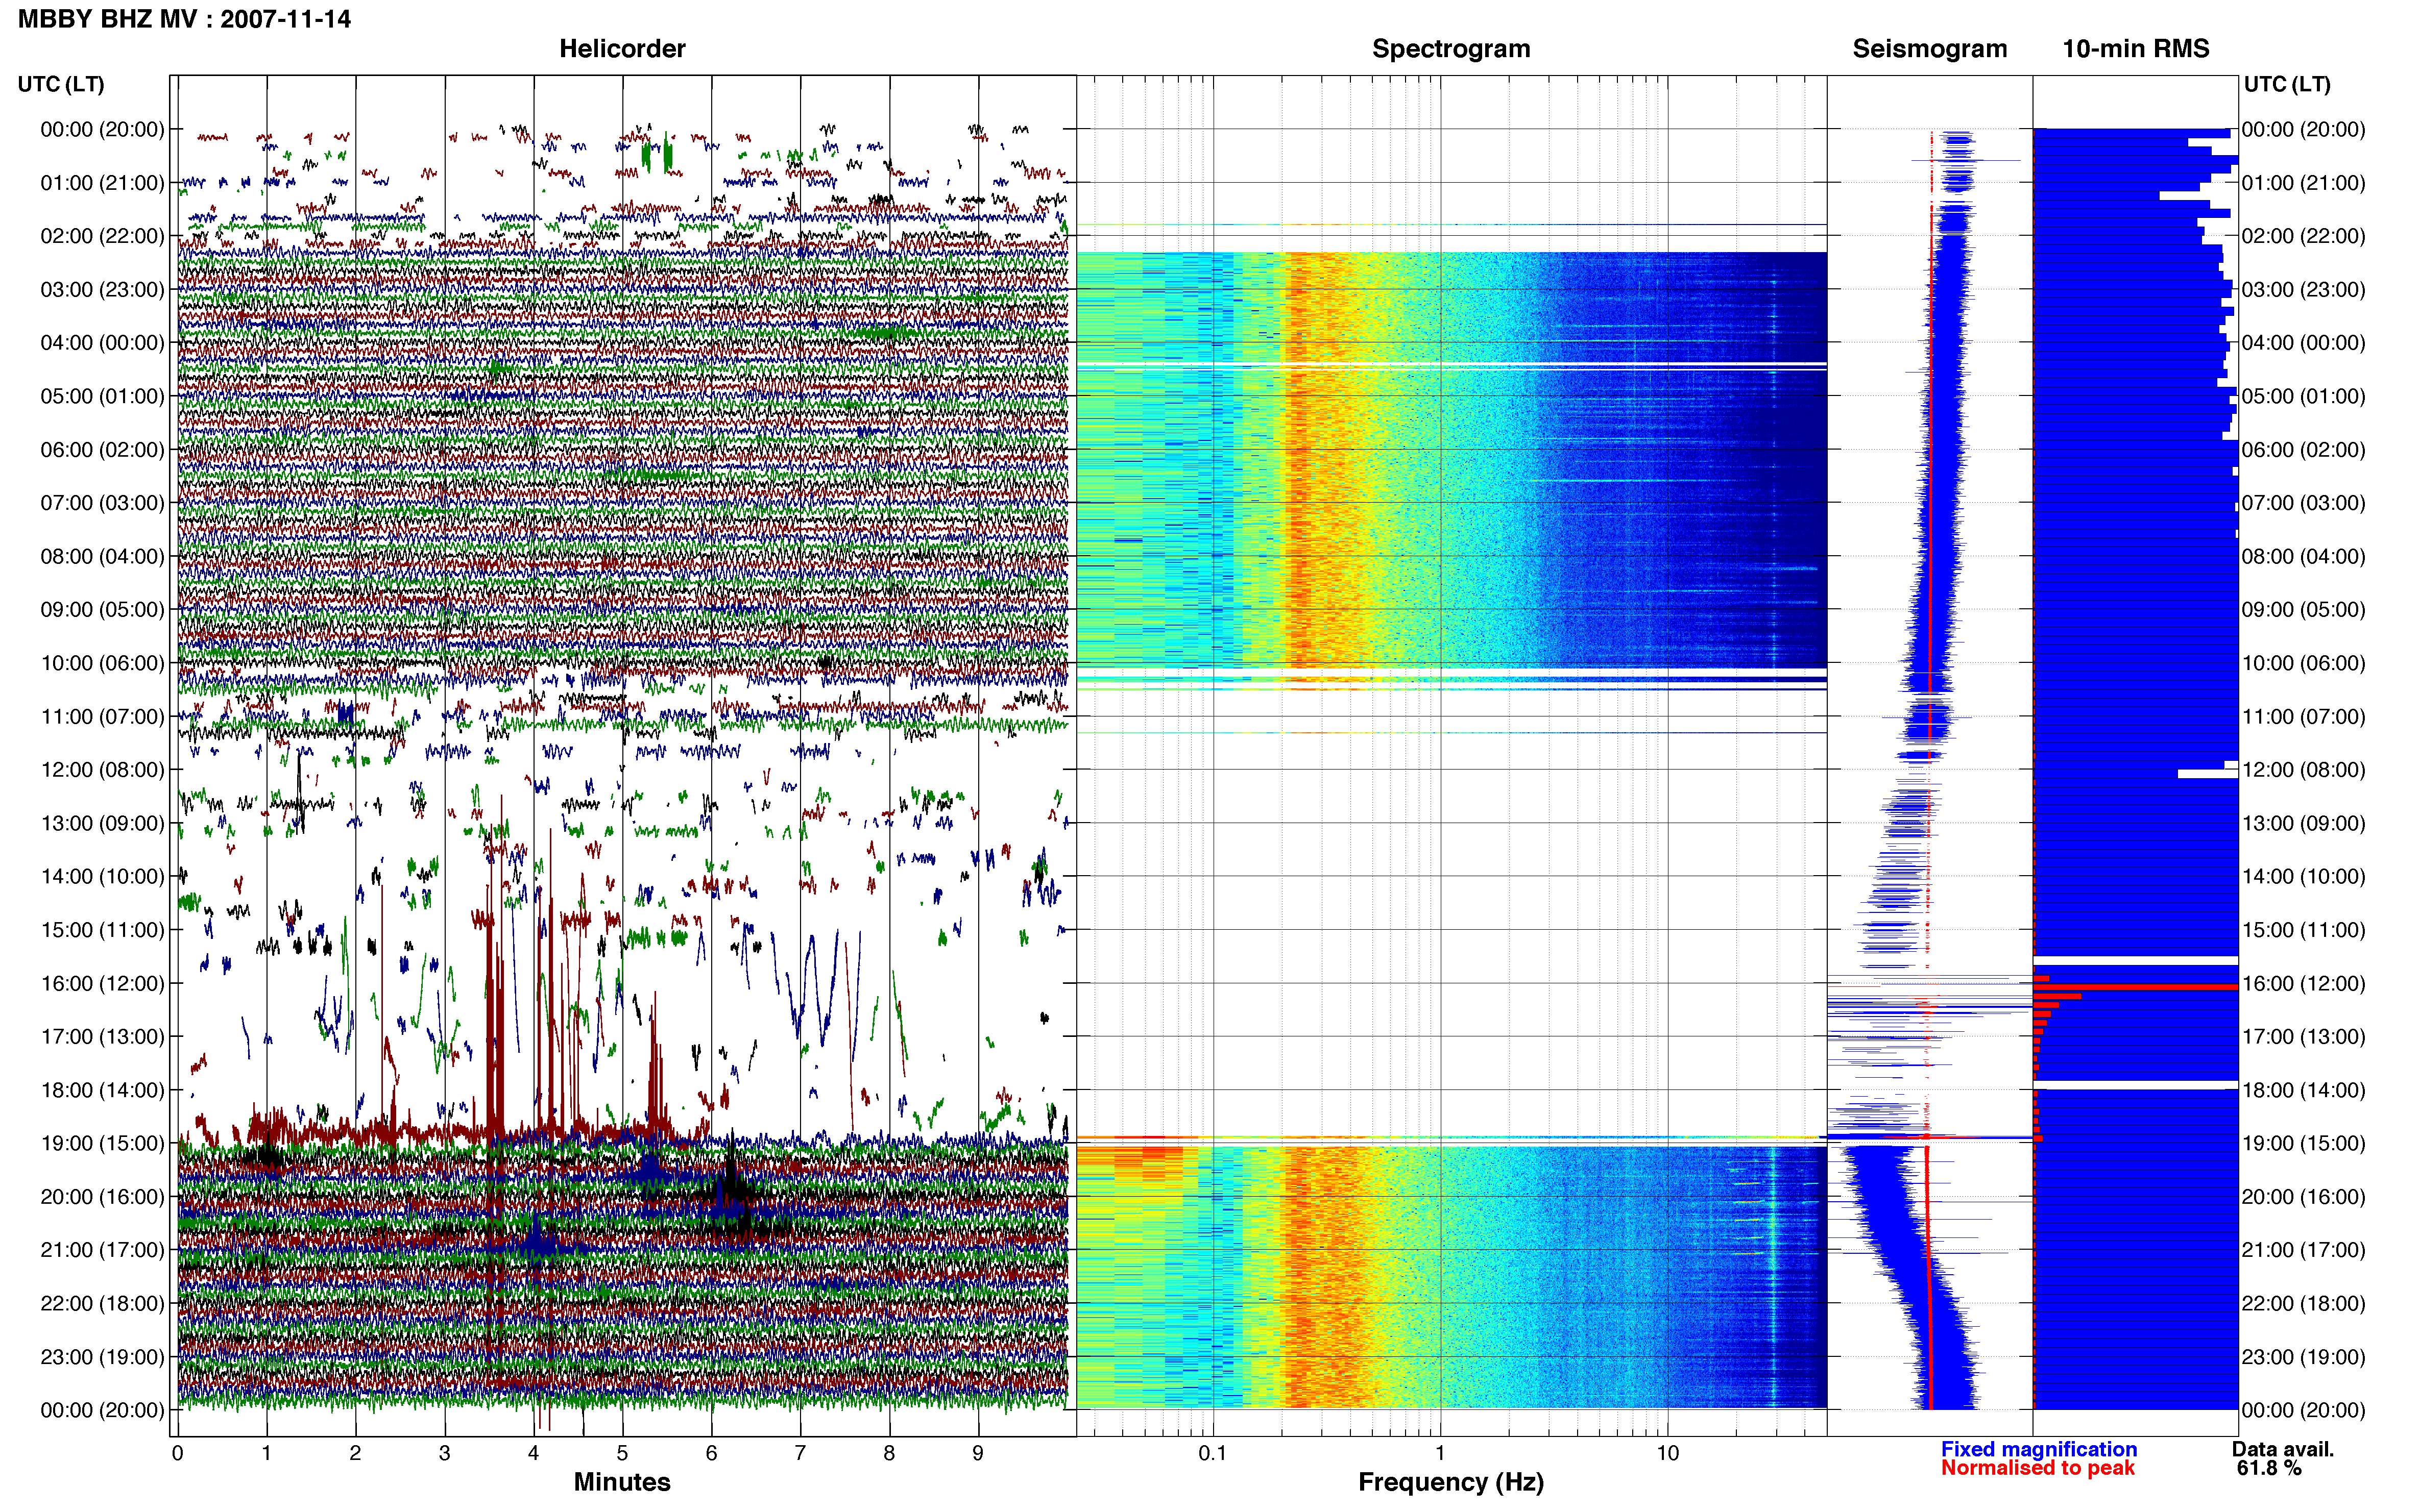Image resolution: width=2420 pixels, height=1512 pixels.
Task: Click the '0' minute tick label
Action: point(177,1453)
